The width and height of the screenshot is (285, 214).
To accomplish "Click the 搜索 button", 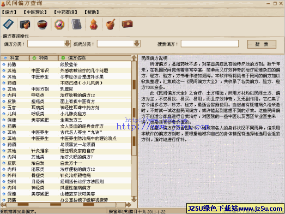I will click(x=262, y=44).
